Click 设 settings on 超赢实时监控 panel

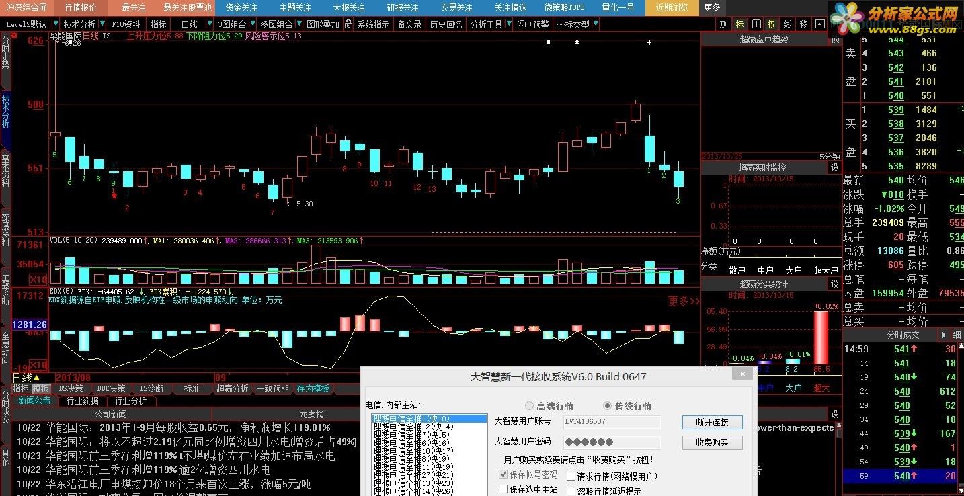(x=835, y=167)
